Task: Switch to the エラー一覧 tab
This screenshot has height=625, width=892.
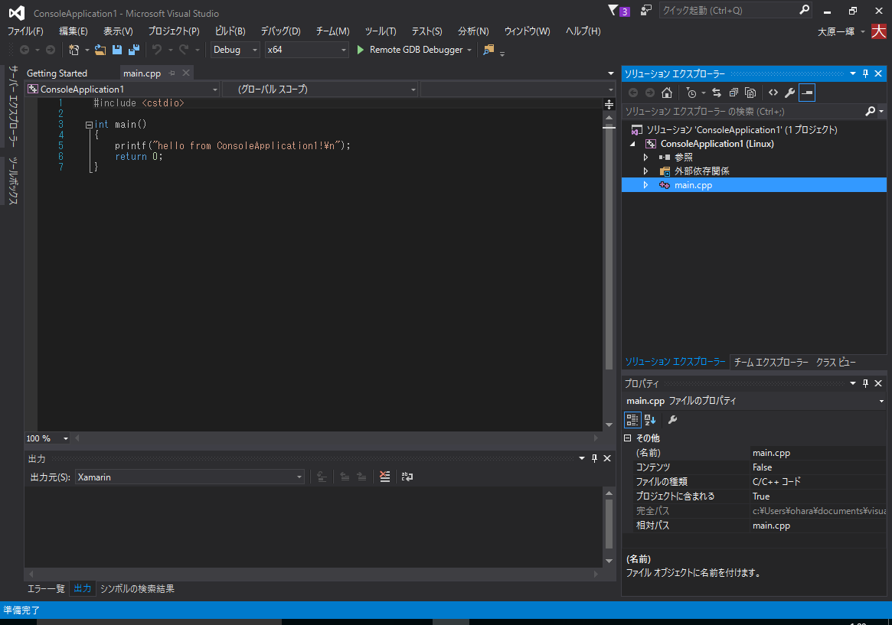Action: 46,588
